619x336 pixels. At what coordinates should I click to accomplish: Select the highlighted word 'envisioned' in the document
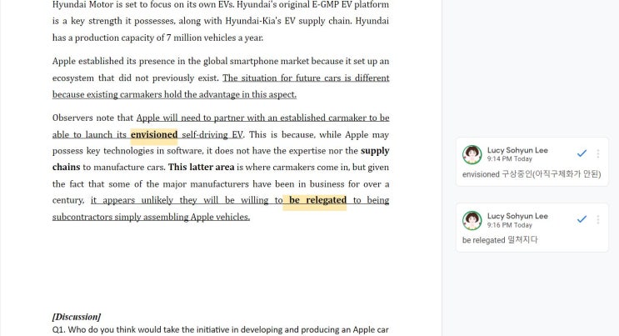pos(154,134)
